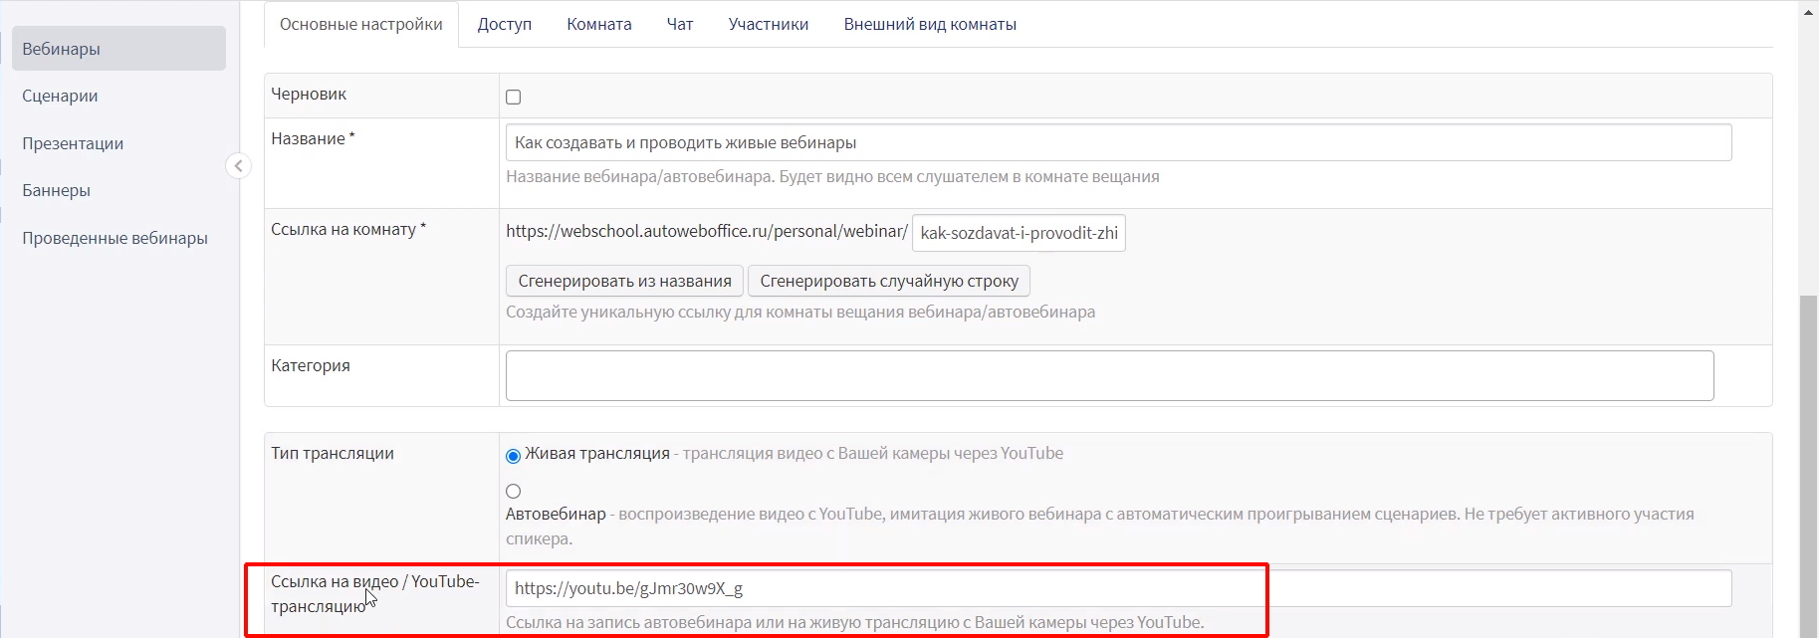
Task: Open Баннеры sidebar section
Action: pyautogui.click(x=56, y=190)
